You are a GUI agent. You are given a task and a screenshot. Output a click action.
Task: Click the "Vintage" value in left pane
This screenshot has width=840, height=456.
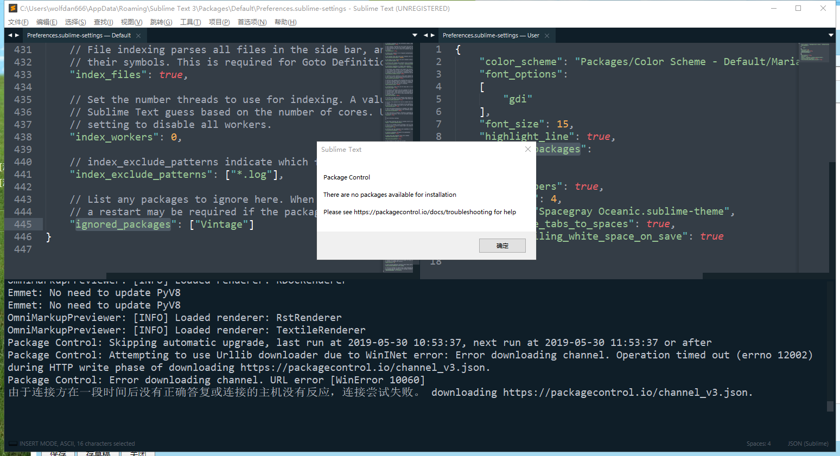pos(221,224)
